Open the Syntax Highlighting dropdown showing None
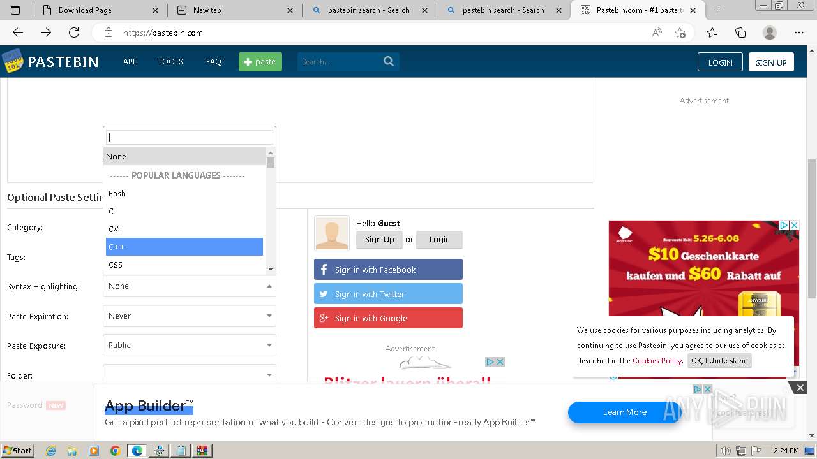This screenshot has height=459, width=817. coord(190,286)
